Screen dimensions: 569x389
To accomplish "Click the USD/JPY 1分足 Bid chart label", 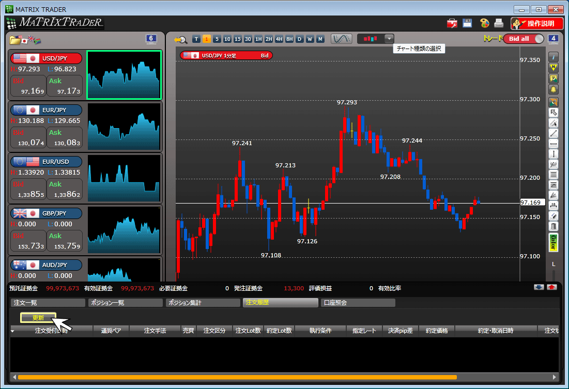I will 226,55.
